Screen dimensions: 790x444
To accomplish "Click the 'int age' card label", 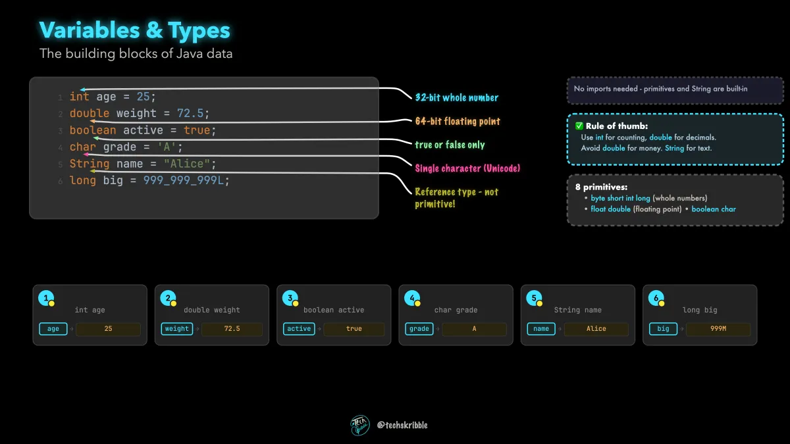I will pos(90,310).
